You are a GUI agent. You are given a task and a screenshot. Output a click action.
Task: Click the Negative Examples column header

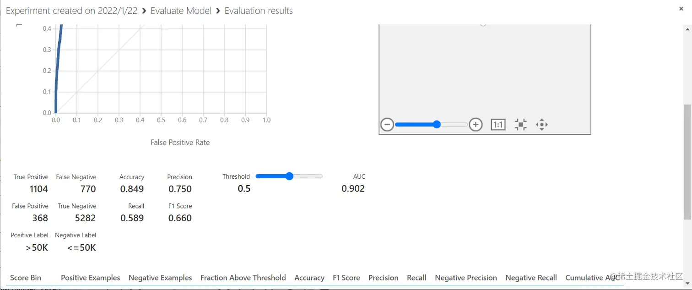pyautogui.click(x=160, y=278)
